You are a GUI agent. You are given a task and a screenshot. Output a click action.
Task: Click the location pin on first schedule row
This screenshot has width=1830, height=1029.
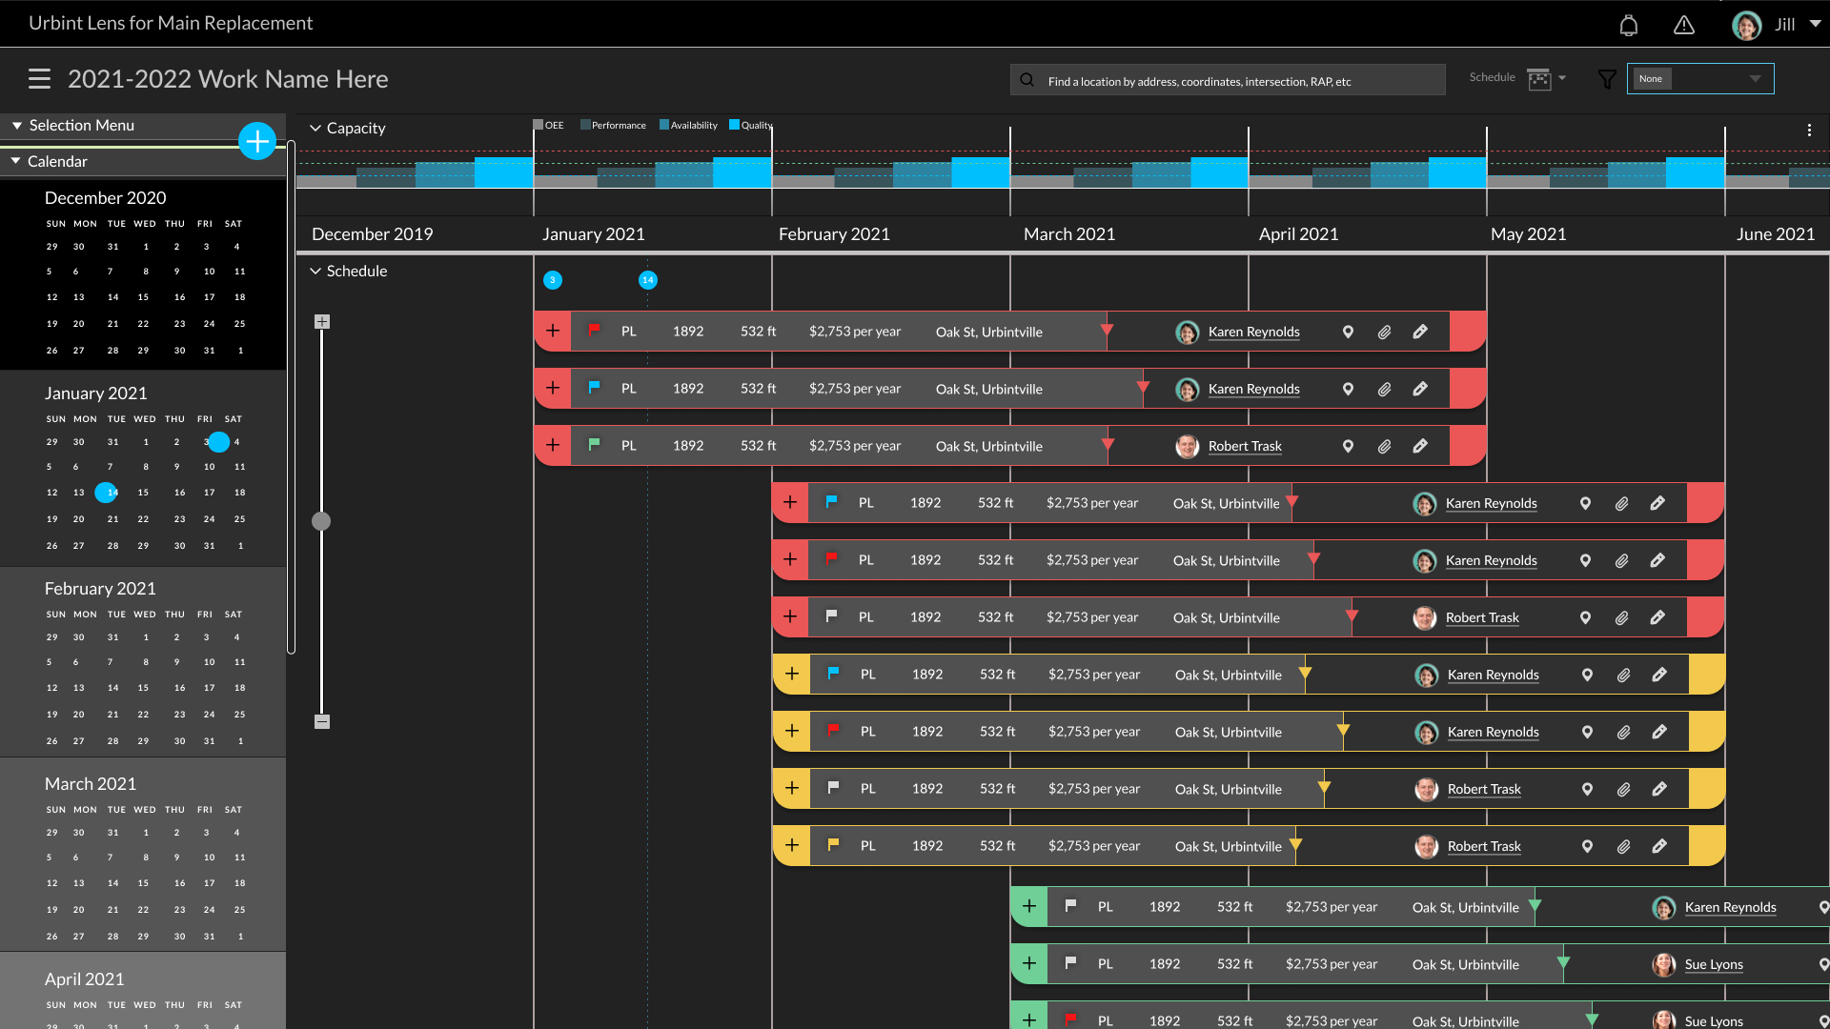click(1348, 333)
